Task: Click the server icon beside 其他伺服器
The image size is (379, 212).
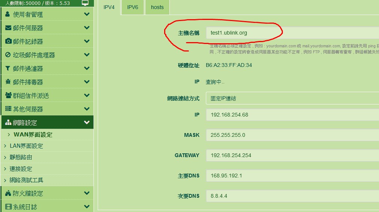Action: pyautogui.click(x=8, y=109)
